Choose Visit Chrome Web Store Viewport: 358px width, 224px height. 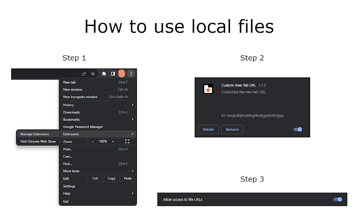[x=38, y=142]
